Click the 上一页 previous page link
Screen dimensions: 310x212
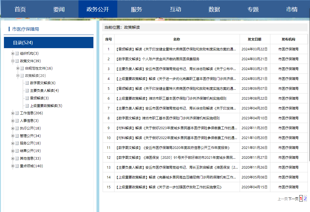coord(283,199)
